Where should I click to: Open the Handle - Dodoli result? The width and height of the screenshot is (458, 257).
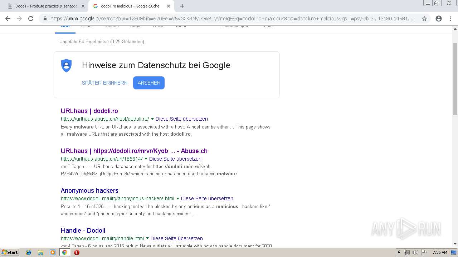(x=83, y=231)
